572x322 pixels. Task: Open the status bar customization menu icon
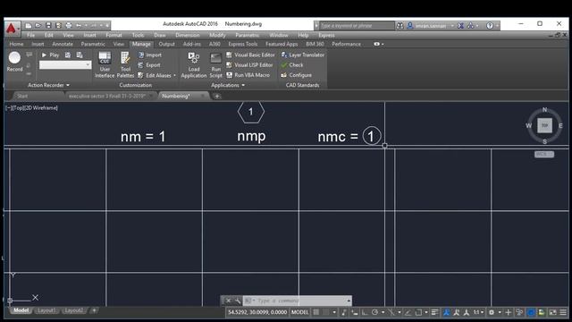point(563,312)
